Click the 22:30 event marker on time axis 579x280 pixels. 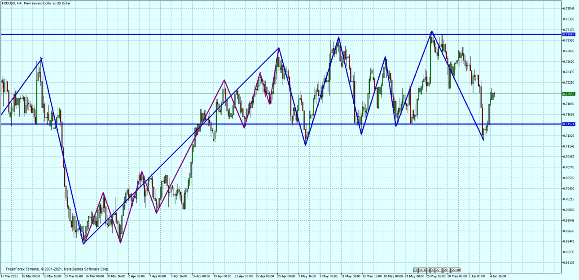pos(456,270)
